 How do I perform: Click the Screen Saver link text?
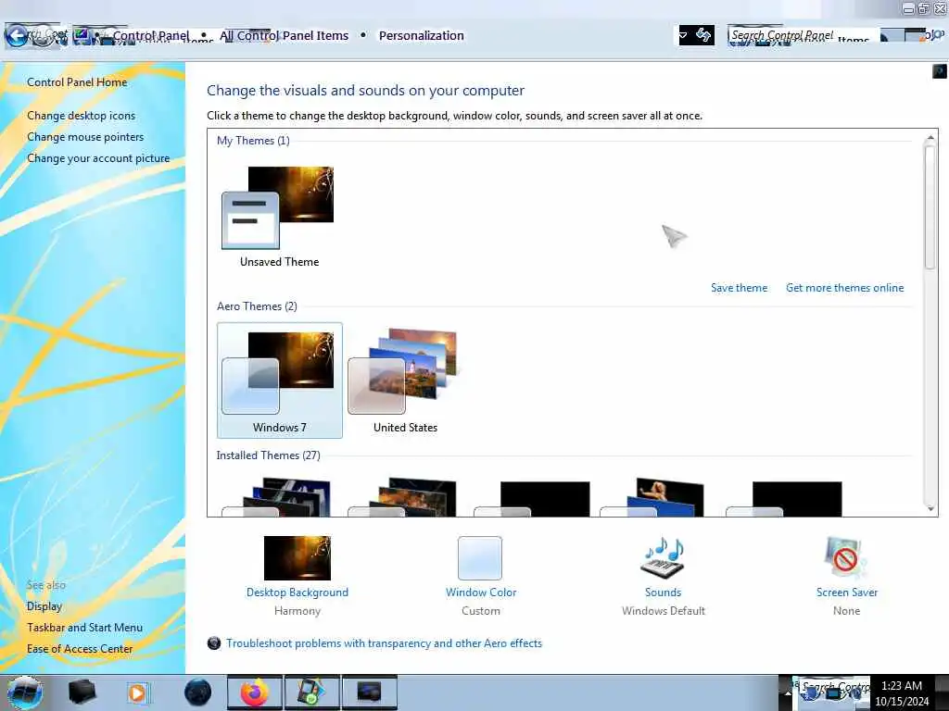click(x=847, y=592)
